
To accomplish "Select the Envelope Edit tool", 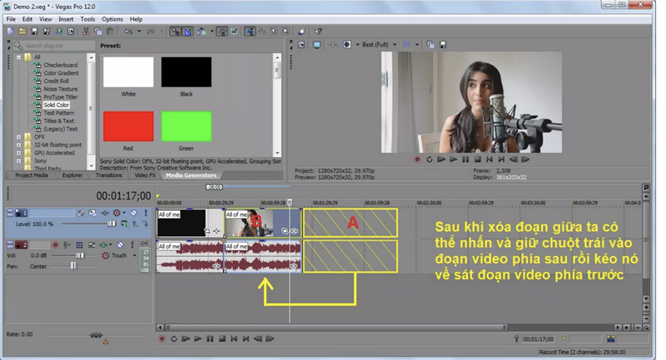I will pos(262,32).
